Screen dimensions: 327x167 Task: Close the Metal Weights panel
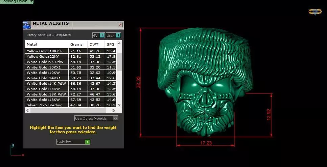coord(120,25)
